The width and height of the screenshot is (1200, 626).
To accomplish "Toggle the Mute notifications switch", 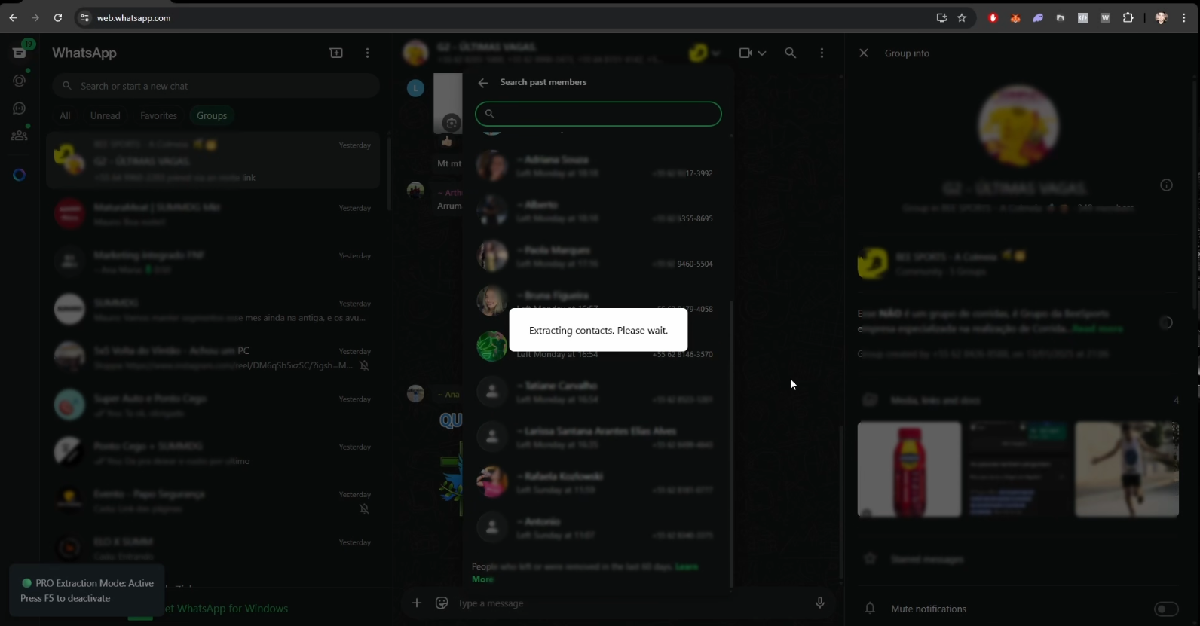I will [x=1166, y=609].
